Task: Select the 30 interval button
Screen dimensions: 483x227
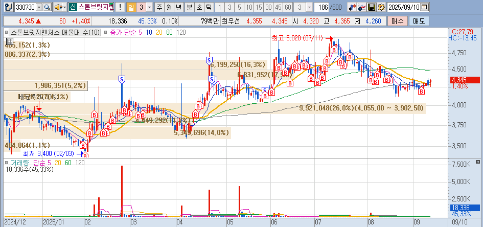Action: [269, 7]
